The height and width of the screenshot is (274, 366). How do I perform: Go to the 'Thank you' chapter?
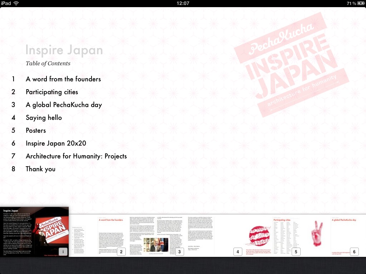[40, 169]
